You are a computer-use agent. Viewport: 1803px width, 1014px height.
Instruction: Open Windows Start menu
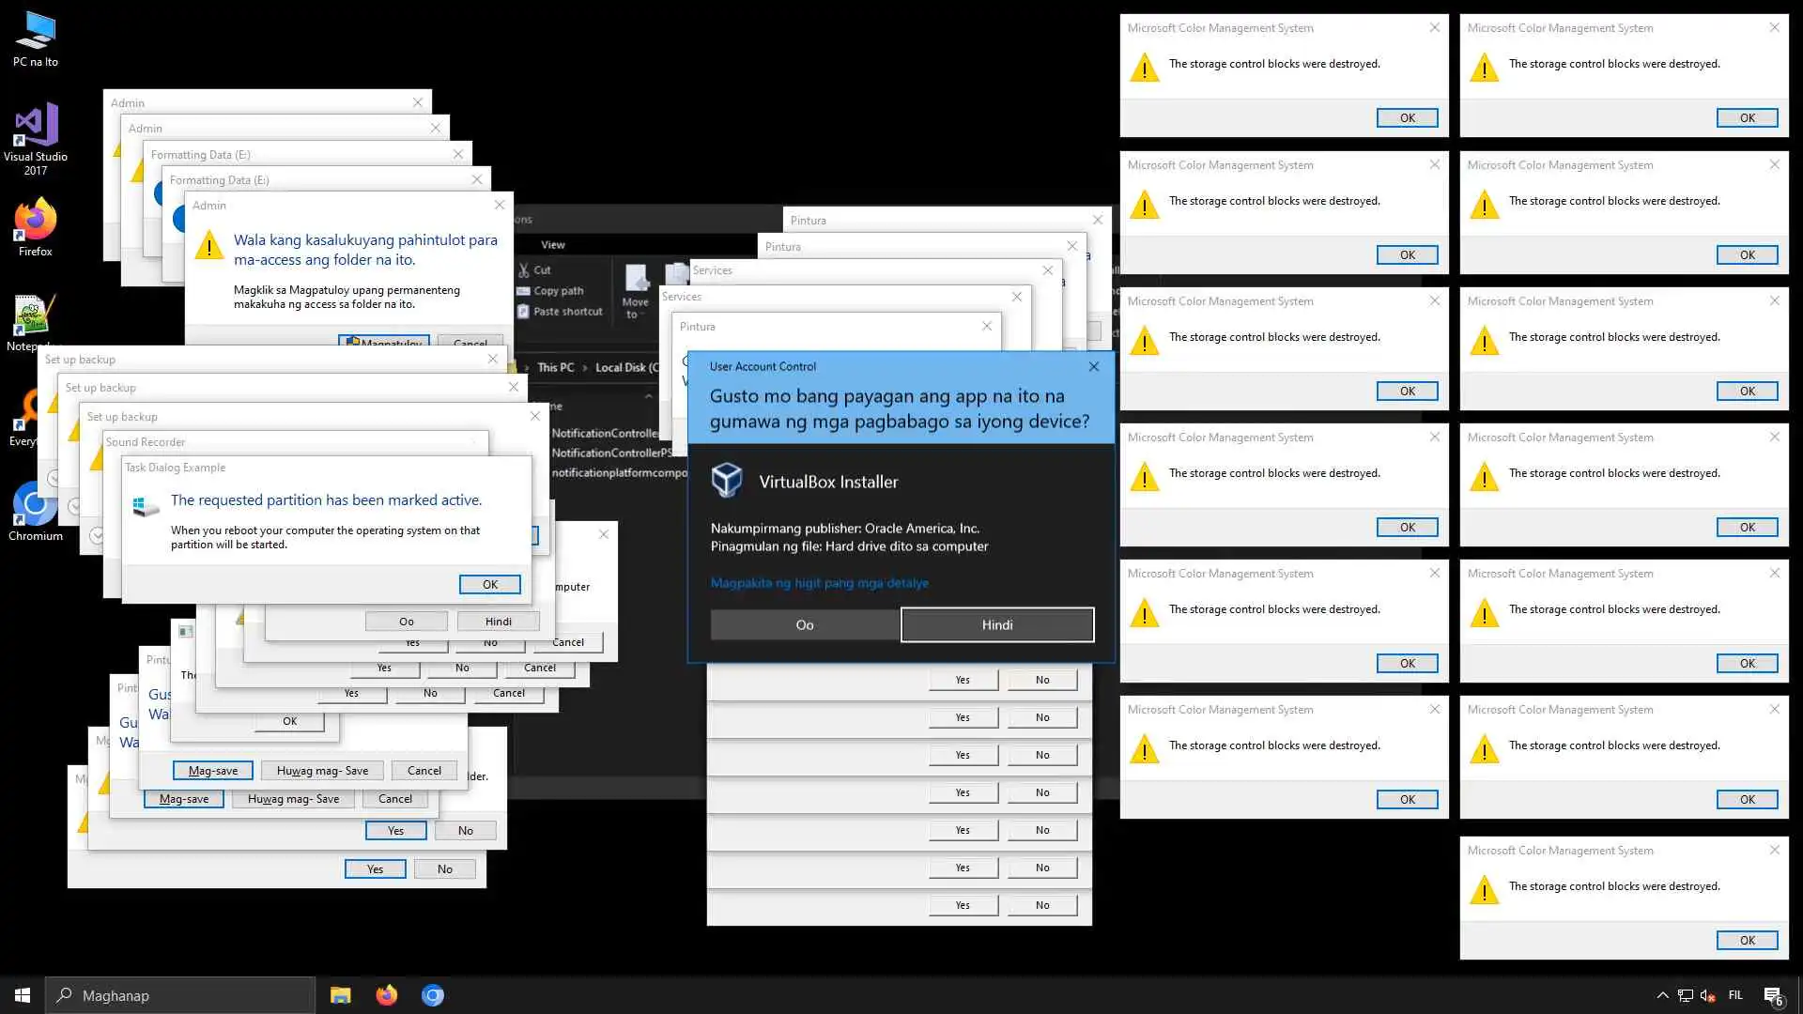23,995
